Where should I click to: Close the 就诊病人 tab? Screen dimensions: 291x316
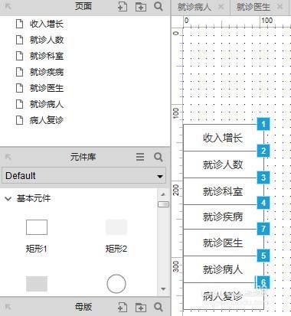(221, 7)
